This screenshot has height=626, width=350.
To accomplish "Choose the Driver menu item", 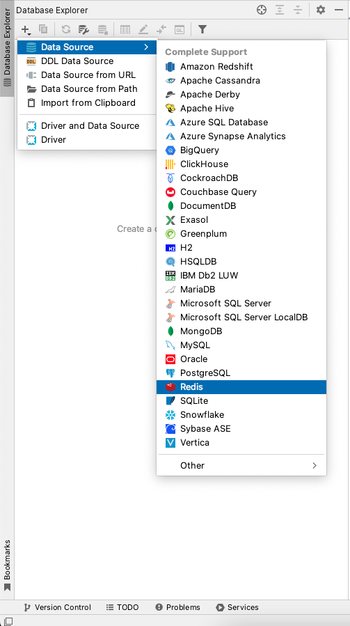I will point(87,140).
